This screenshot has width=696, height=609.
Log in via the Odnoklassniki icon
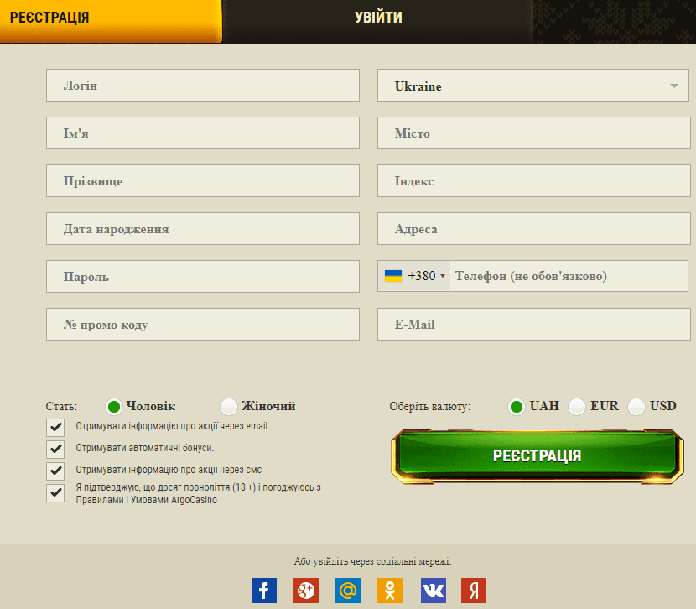(390, 591)
